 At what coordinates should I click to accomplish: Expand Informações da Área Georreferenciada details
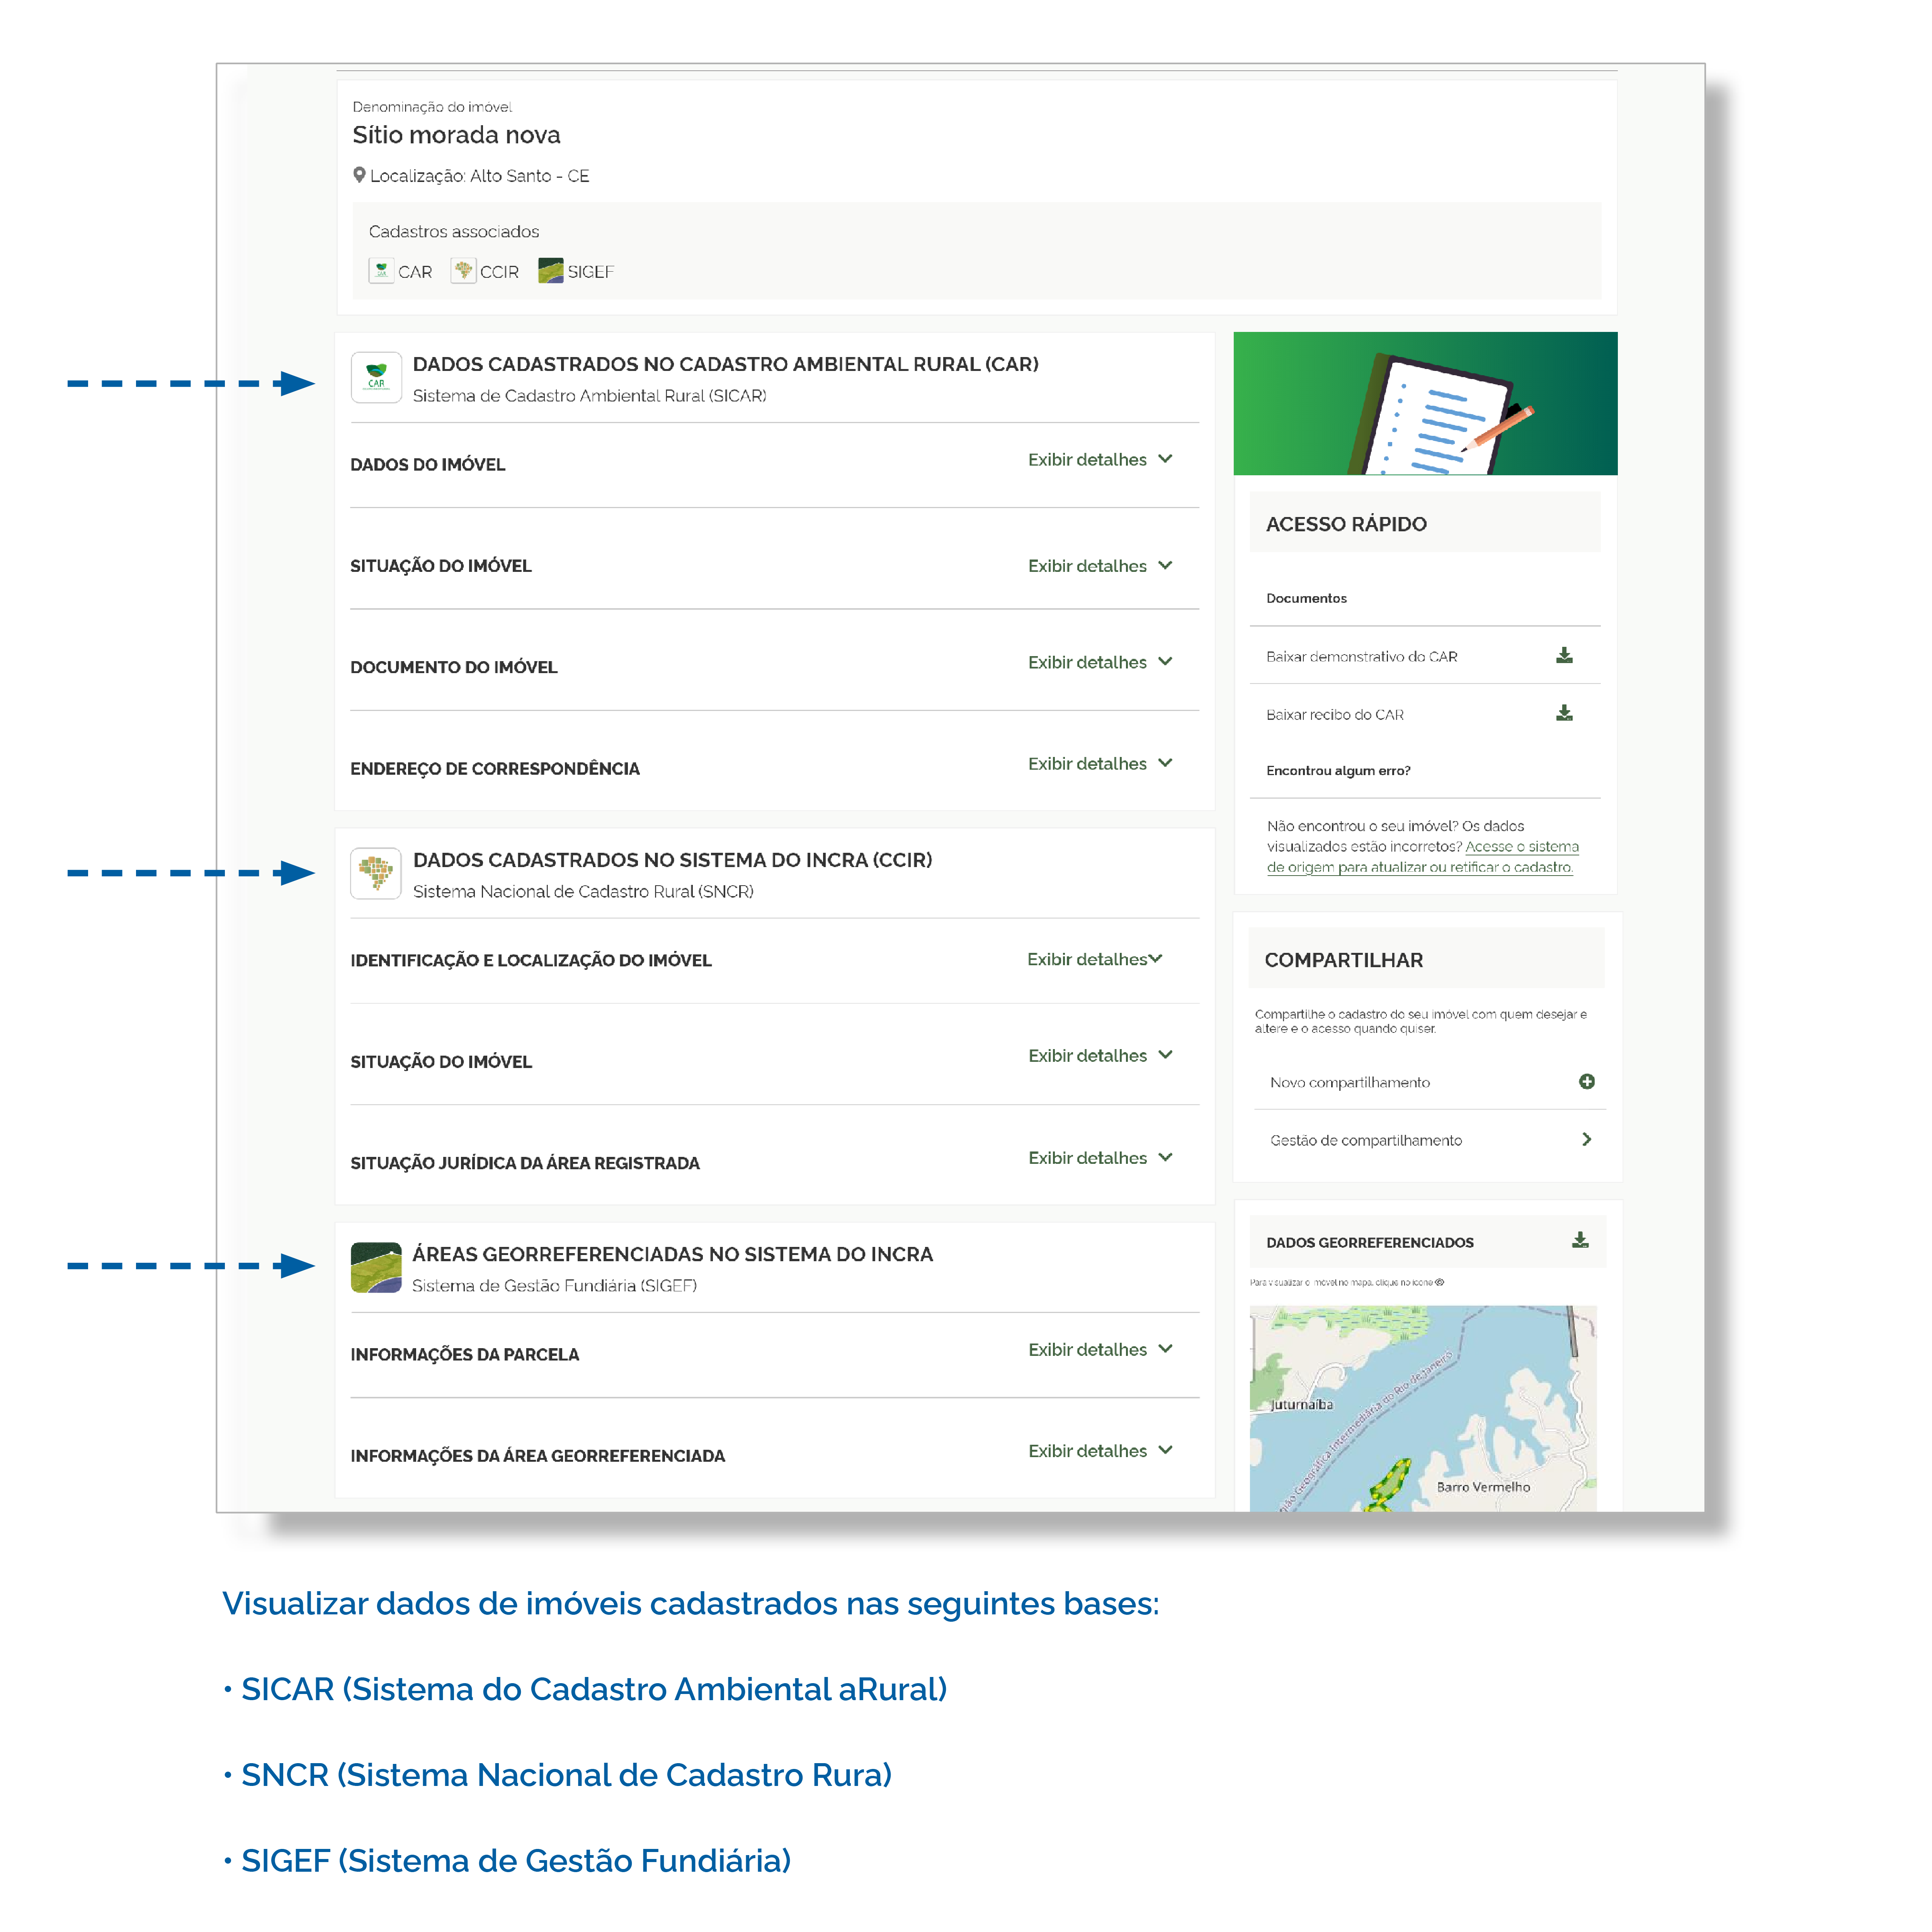point(1100,1451)
